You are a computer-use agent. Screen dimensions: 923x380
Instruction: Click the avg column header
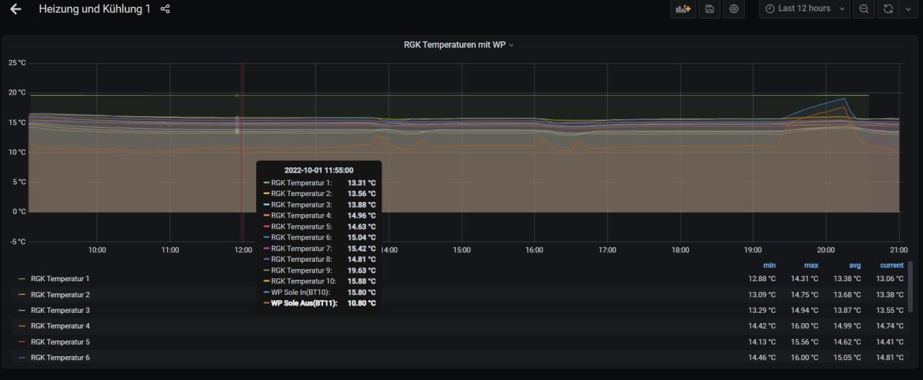tap(854, 265)
